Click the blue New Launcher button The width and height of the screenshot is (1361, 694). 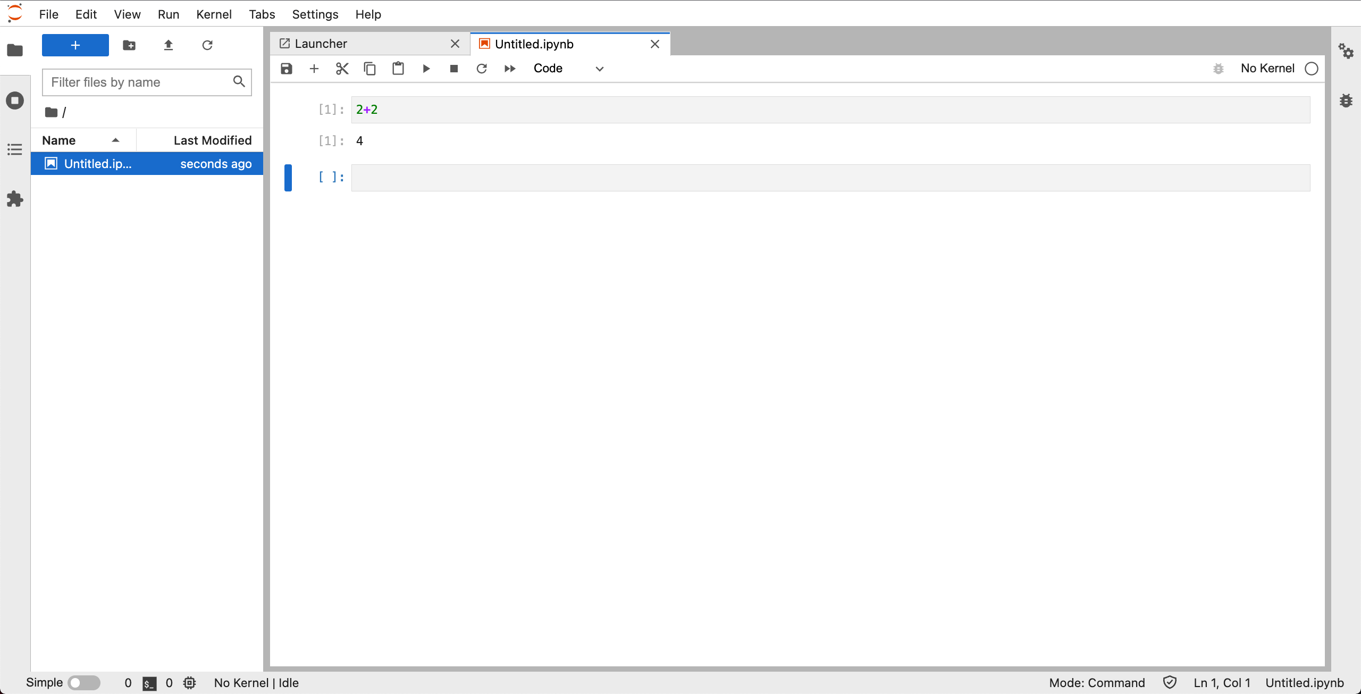(x=75, y=45)
